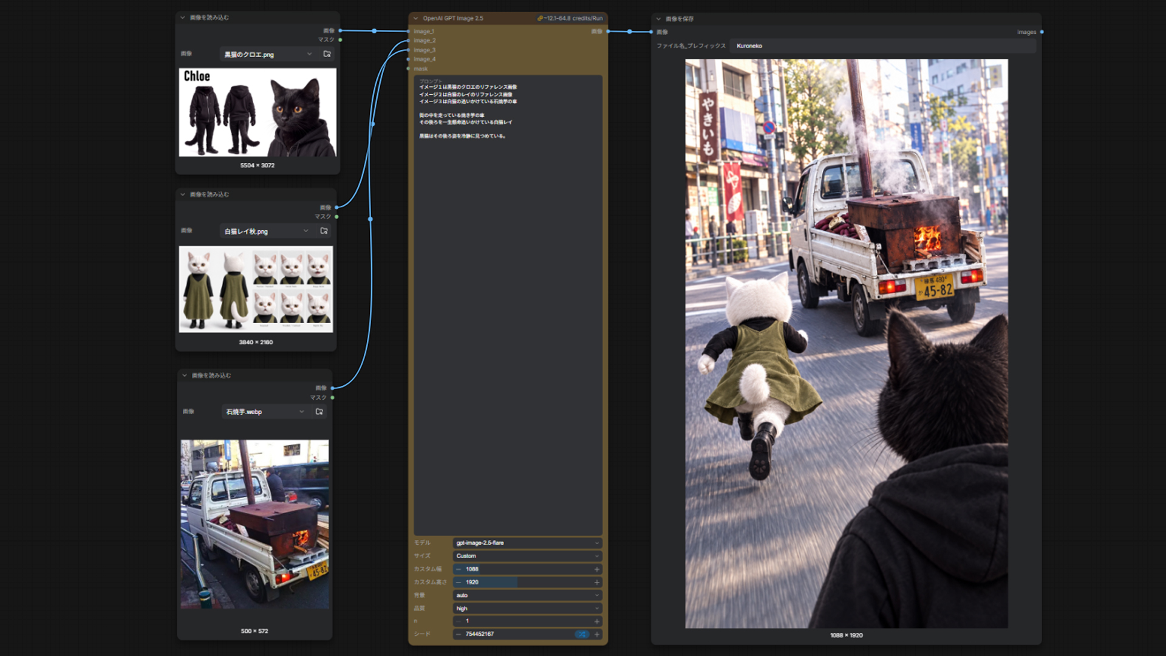Increment the n value of 1
The height and width of the screenshot is (656, 1166).
pos(597,621)
